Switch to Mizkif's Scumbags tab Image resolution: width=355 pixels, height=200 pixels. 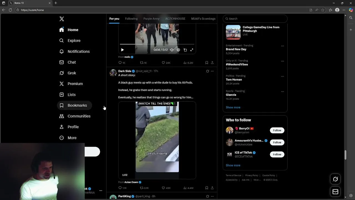click(x=203, y=19)
